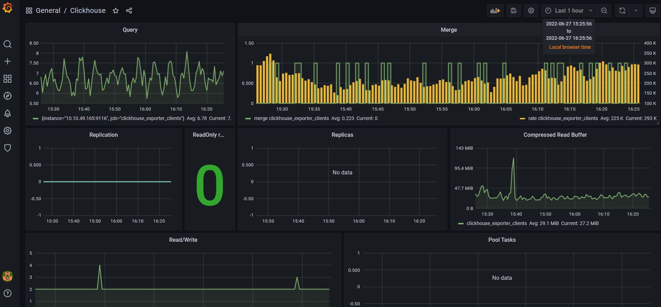Change color of Query legend series swatch

36,119
